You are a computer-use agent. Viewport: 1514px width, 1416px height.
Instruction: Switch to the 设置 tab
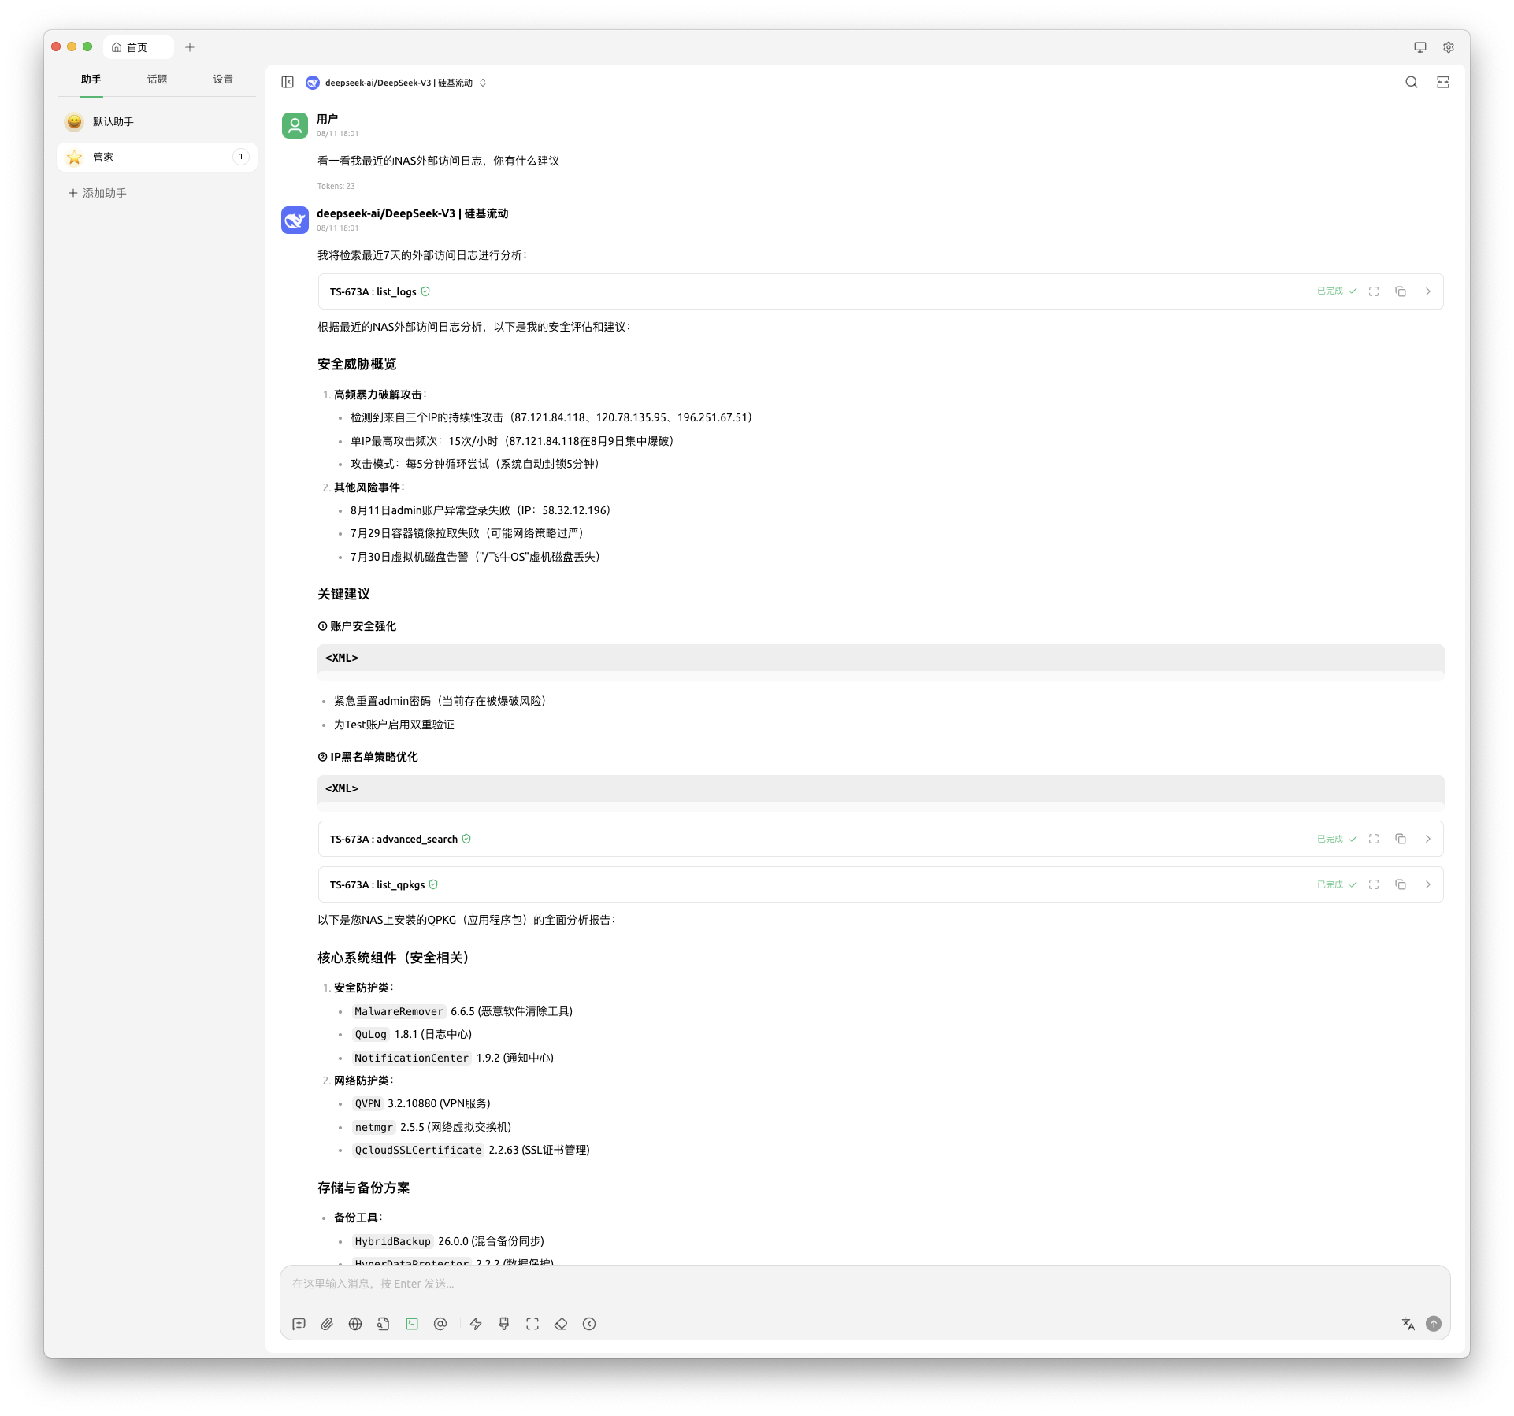pyautogui.click(x=223, y=80)
